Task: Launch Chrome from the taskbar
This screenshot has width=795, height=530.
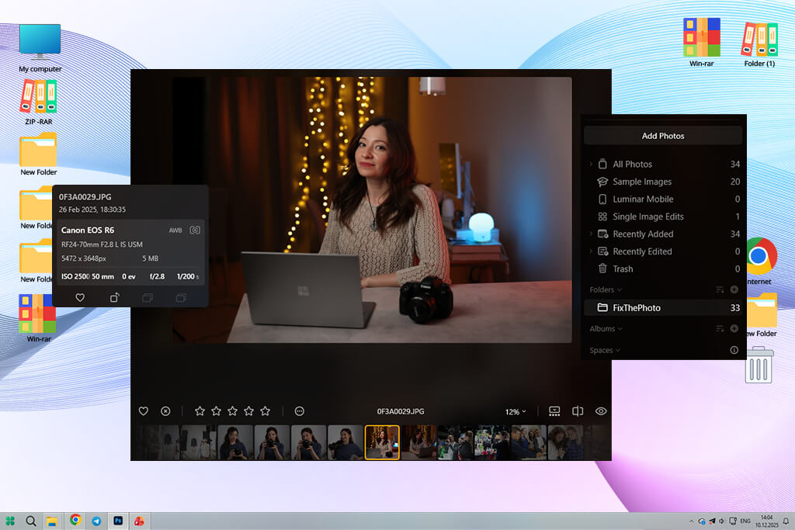Action: (x=75, y=520)
